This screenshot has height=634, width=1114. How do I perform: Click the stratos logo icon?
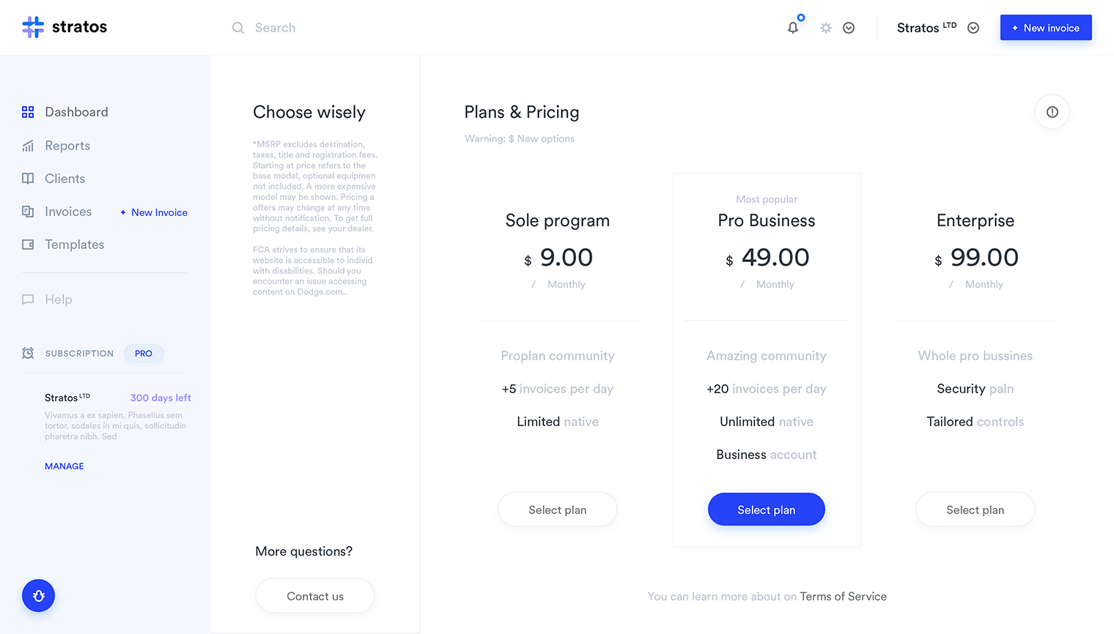tap(33, 27)
